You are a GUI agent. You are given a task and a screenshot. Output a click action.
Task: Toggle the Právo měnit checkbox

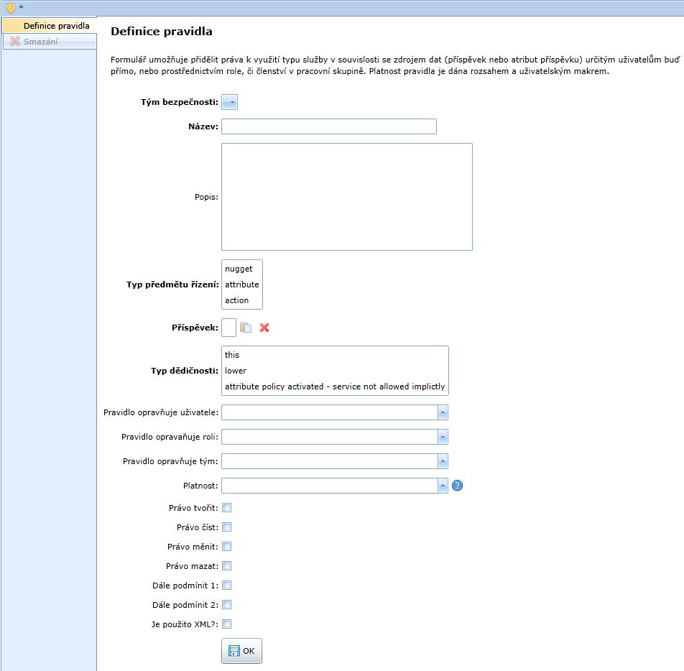click(x=227, y=547)
